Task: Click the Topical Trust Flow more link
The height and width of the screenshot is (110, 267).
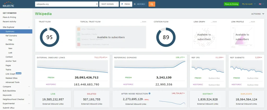Action: tap(143, 22)
